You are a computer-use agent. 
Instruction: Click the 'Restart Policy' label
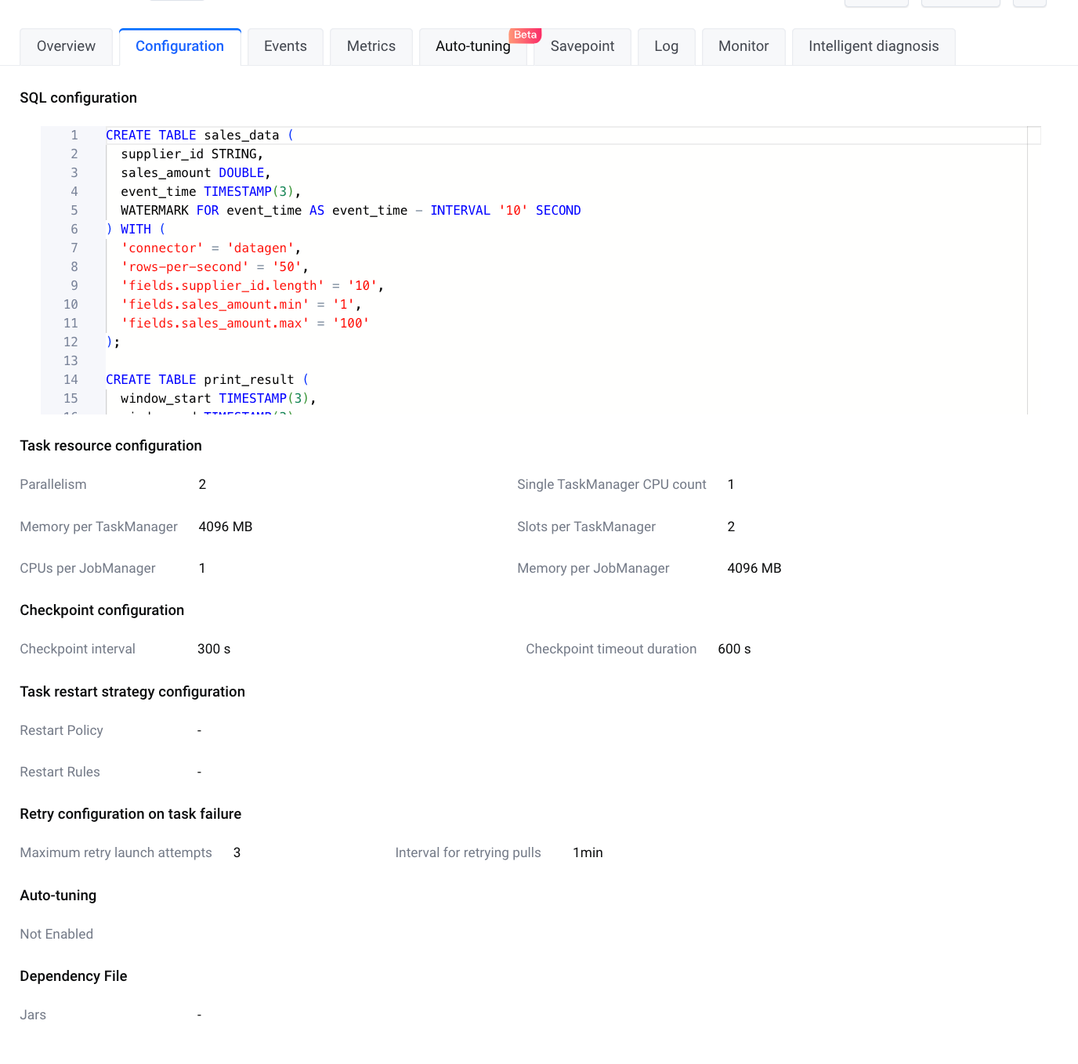[61, 730]
